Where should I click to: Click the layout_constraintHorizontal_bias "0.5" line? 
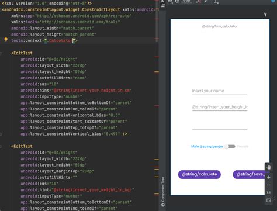coord(70,115)
